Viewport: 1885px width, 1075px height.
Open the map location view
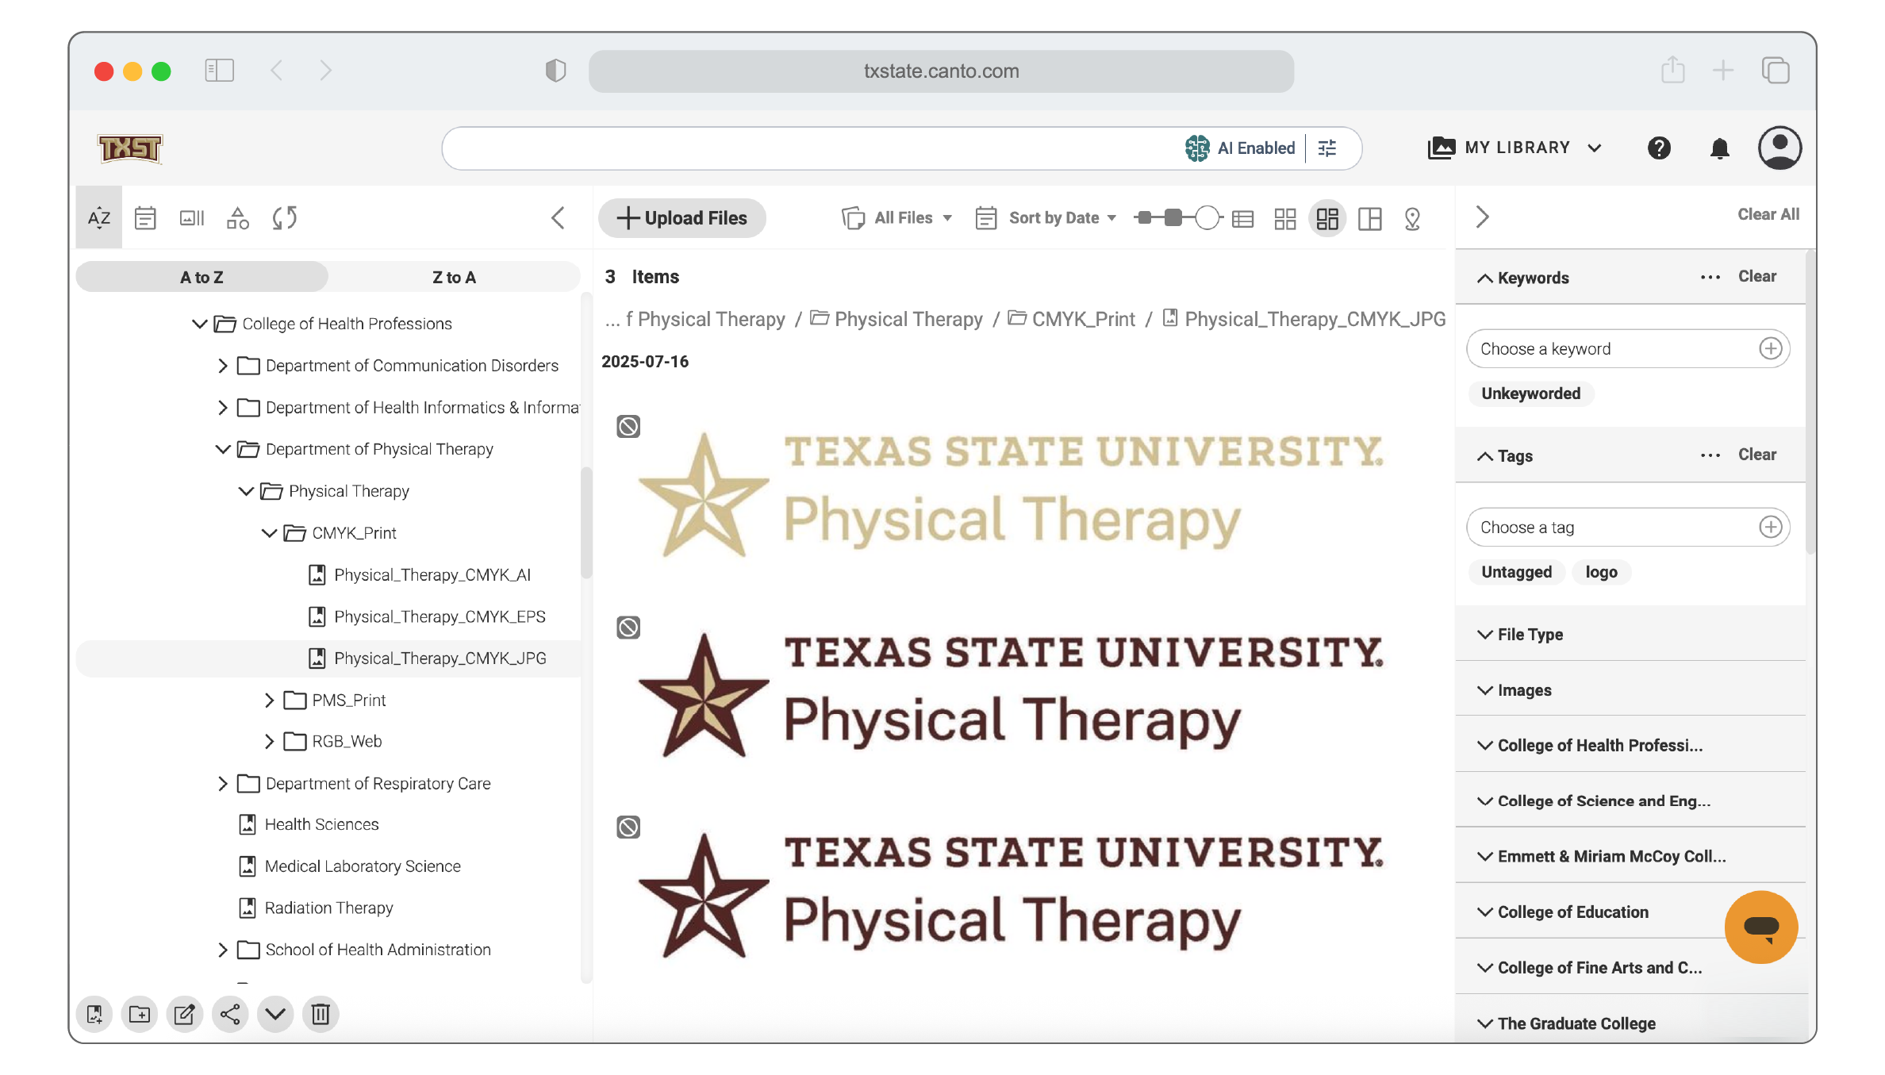pos(1412,218)
